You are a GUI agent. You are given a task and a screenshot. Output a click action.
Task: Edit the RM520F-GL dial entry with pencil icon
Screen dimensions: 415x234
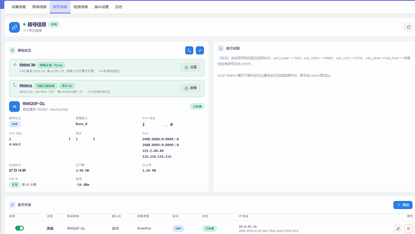[398, 229]
